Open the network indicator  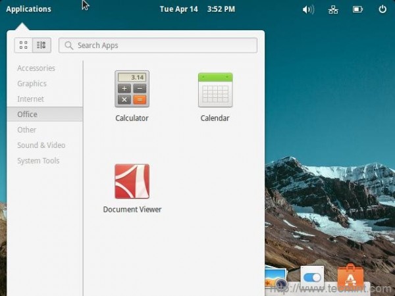[333, 10]
